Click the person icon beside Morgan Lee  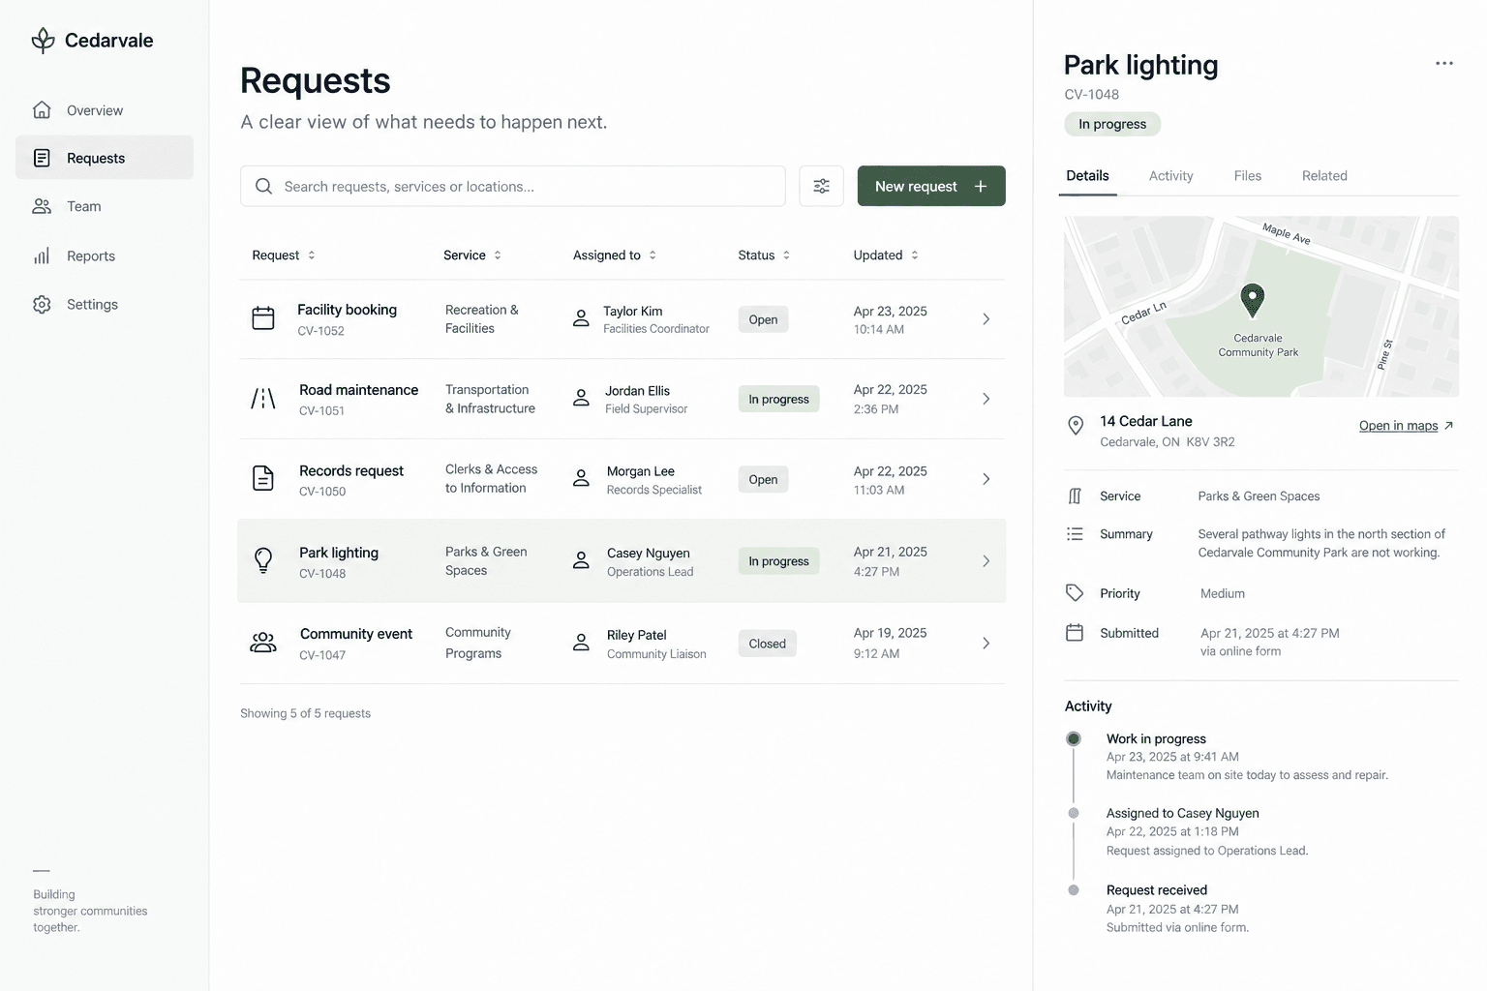point(581,478)
